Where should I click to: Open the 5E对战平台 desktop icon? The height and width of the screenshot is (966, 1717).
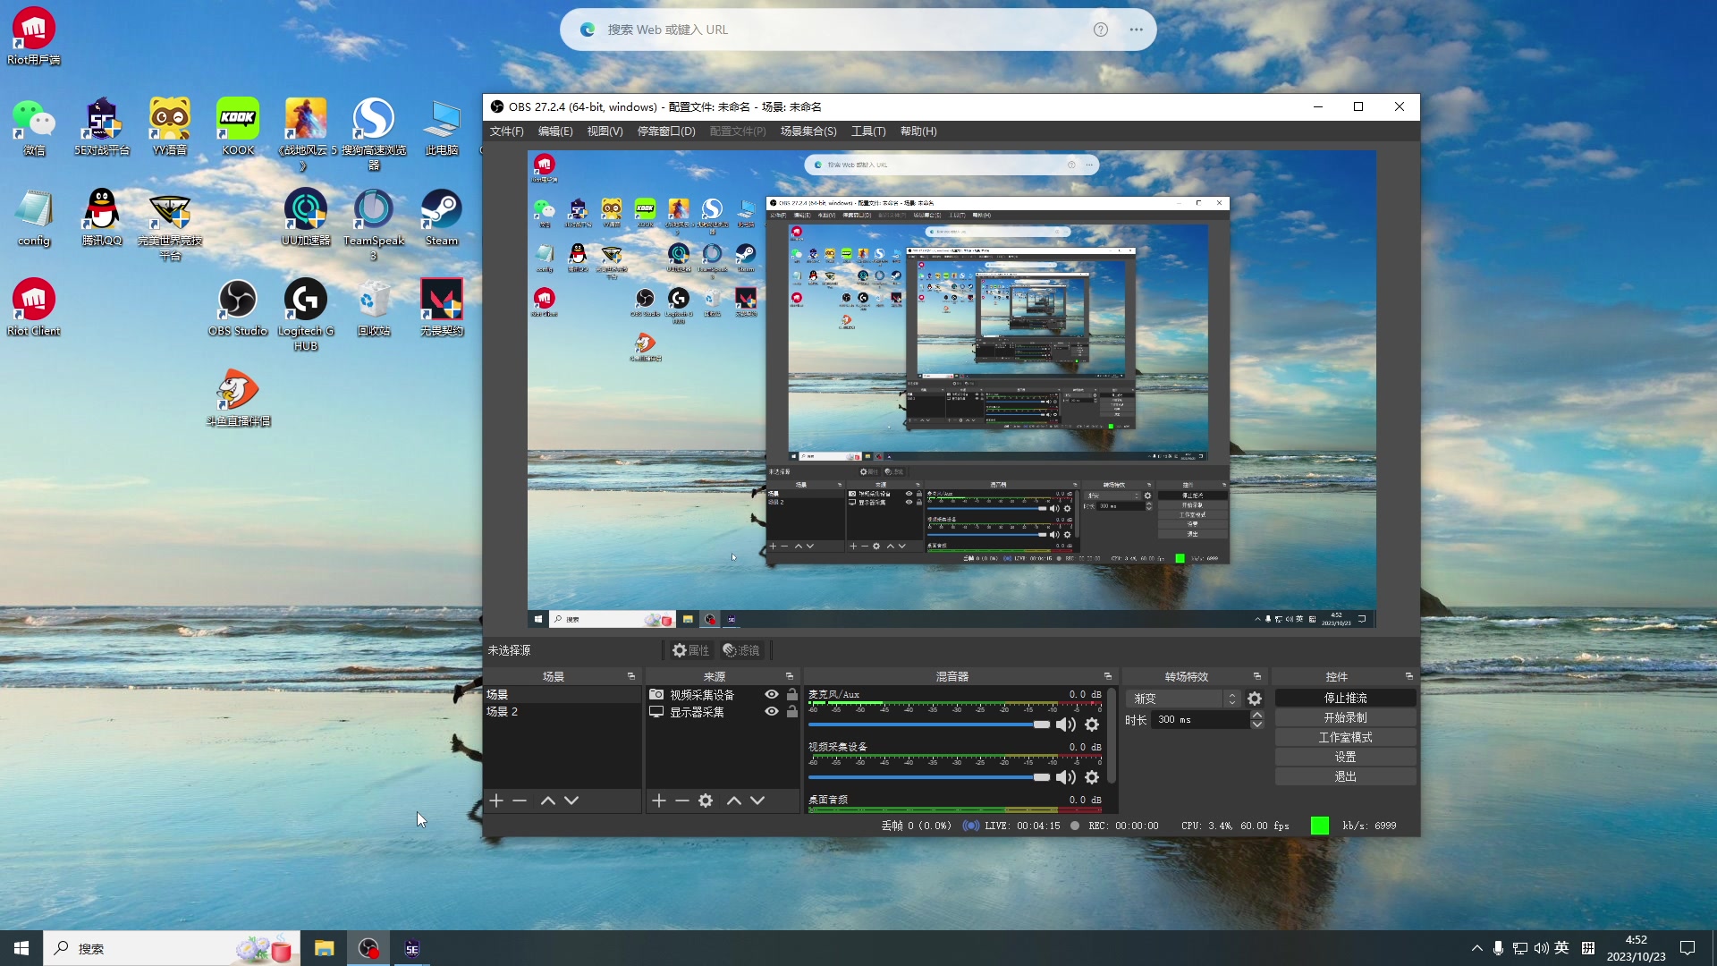pos(102,127)
